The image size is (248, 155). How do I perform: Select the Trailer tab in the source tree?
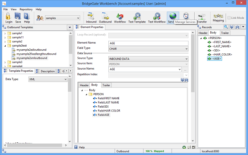[106, 85]
